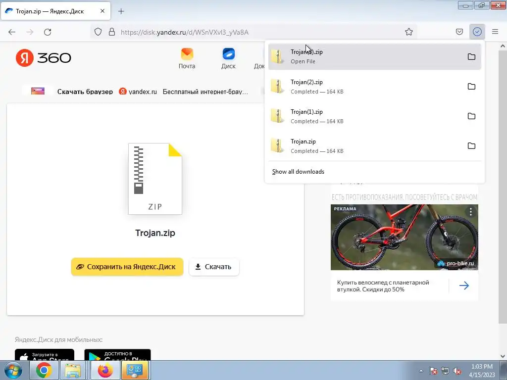Click the page scrollbar up arrow

[x=503, y=46]
